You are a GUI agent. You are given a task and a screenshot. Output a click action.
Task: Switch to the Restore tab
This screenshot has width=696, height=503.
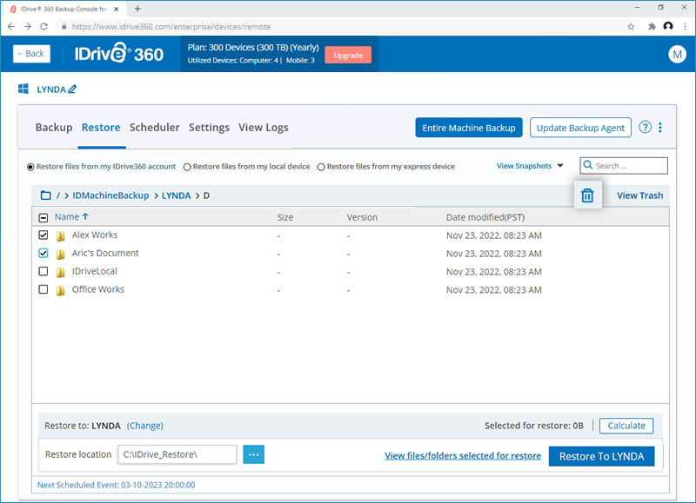pos(101,127)
